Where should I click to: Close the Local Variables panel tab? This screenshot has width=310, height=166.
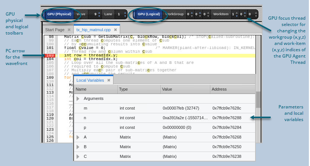(109, 80)
